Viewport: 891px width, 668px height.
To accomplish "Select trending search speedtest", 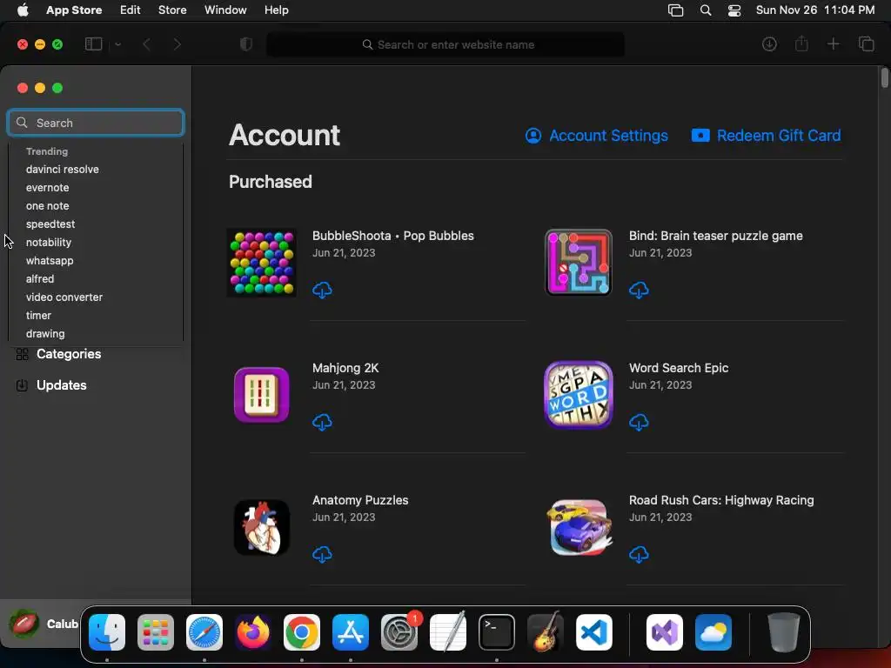I will pyautogui.click(x=50, y=224).
